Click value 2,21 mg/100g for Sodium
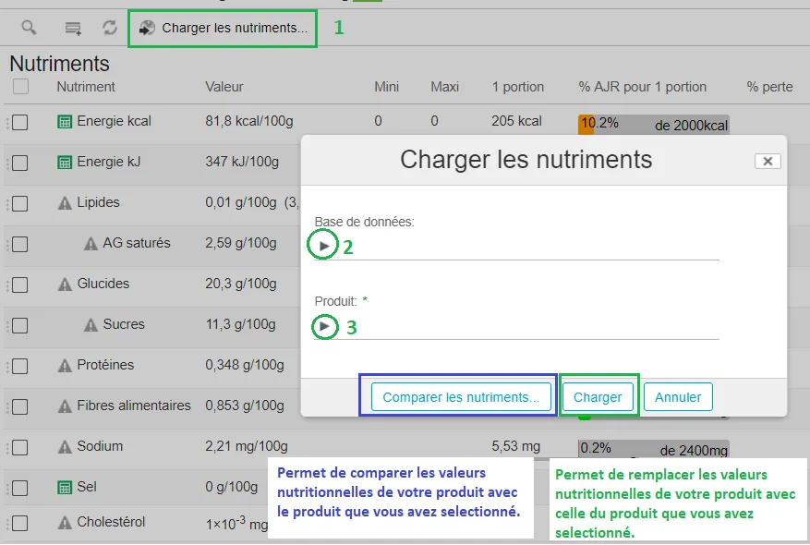Screen dimensions: 810x545 247,446
